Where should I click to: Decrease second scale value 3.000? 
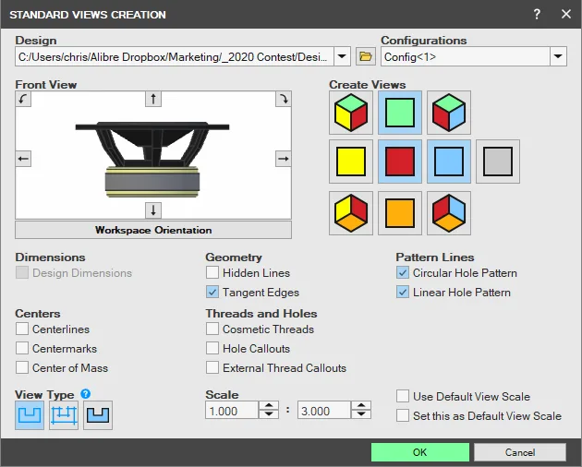pyautogui.click(x=361, y=414)
